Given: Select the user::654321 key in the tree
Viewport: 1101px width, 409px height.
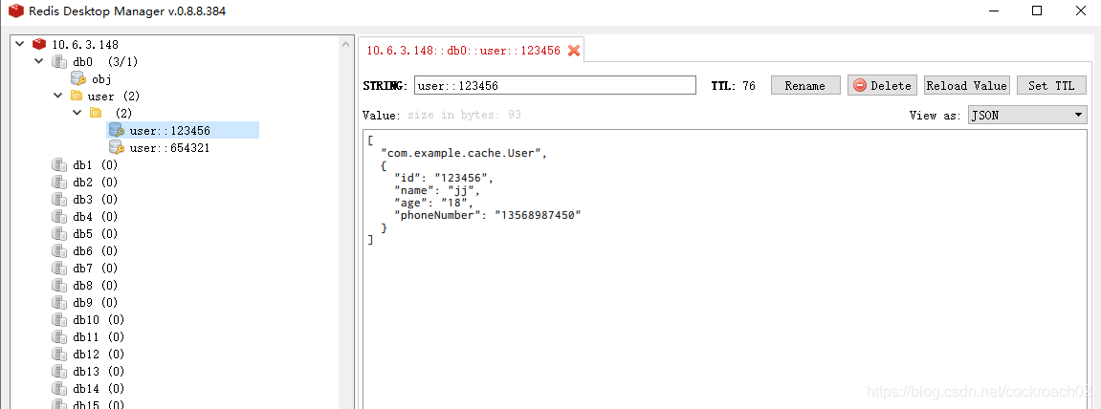Looking at the screenshot, I should [x=170, y=148].
